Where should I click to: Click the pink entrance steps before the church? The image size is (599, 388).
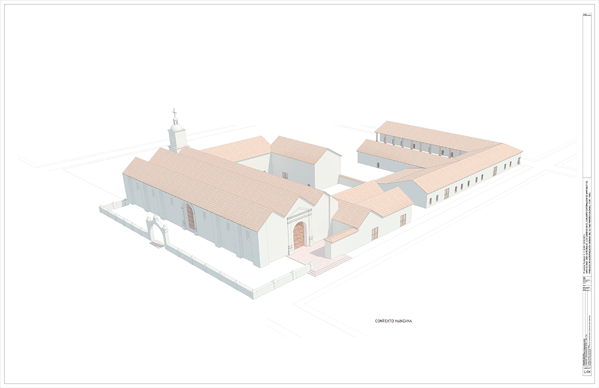pos(326,265)
